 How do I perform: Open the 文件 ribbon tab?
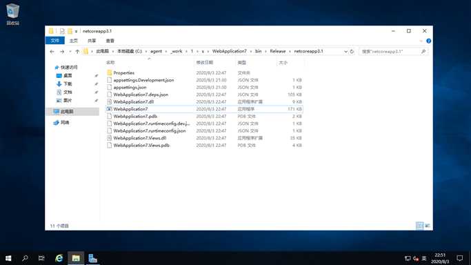tap(55, 41)
